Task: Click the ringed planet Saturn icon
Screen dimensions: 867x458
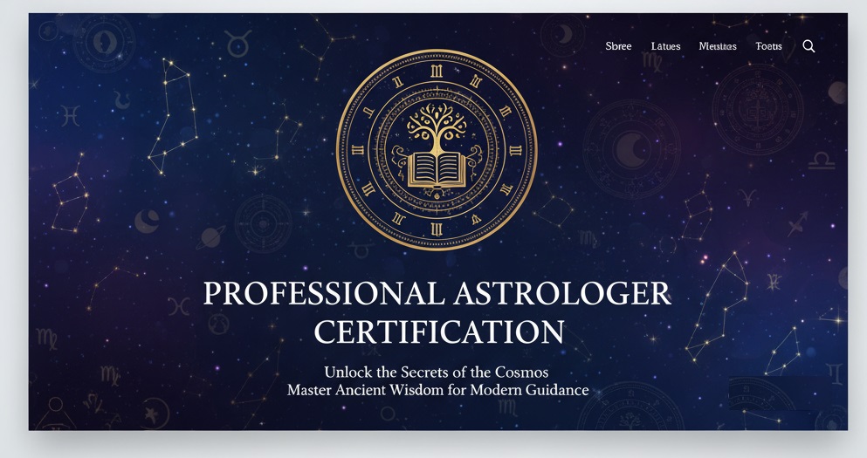Action: pyautogui.click(x=212, y=236)
